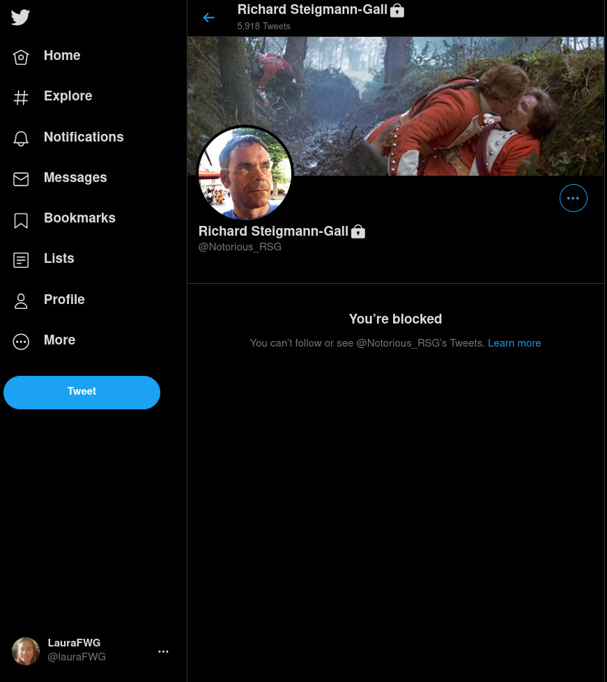Click the Twitter bird logo
The width and height of the screenshot is (607, 682).
[20, 17]
